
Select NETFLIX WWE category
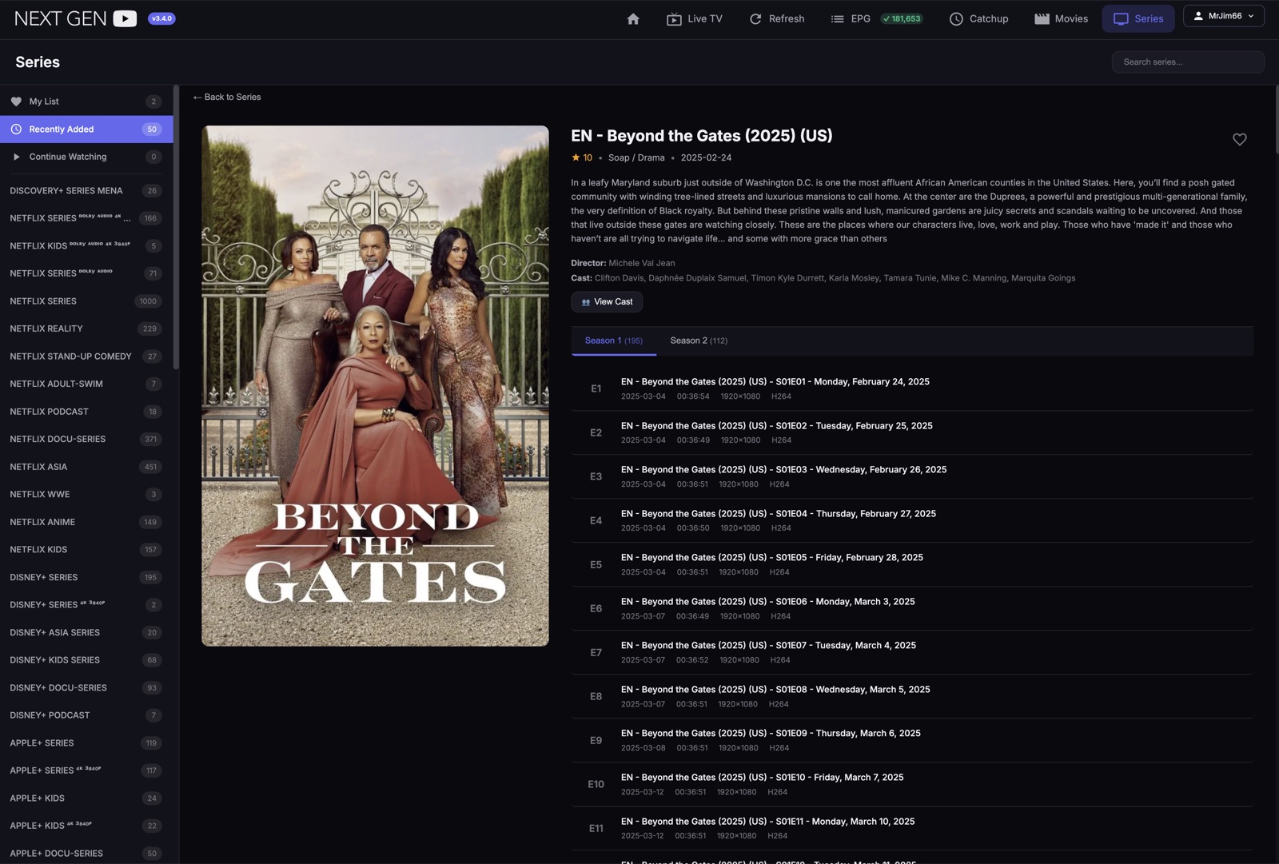[86, 494]
